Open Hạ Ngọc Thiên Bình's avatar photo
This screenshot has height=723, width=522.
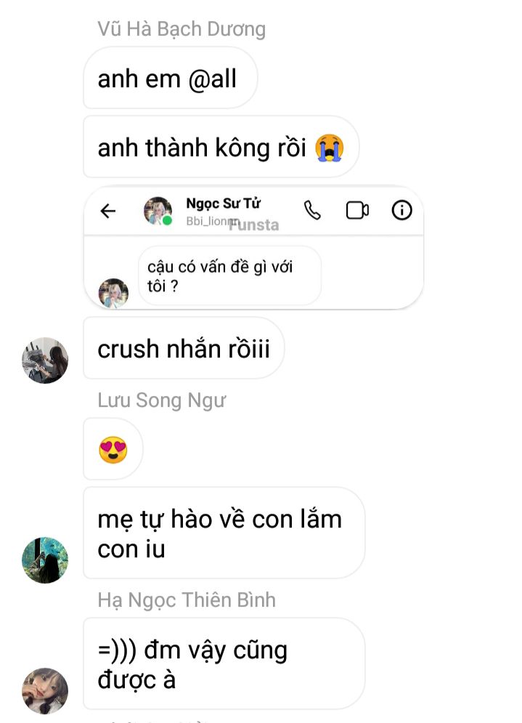point(45,691)
